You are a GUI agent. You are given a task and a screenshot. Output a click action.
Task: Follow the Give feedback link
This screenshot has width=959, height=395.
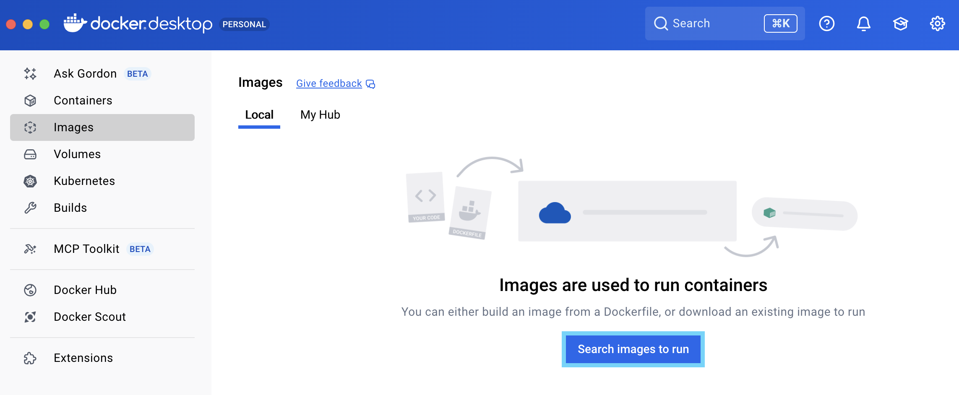click(329, 83)
